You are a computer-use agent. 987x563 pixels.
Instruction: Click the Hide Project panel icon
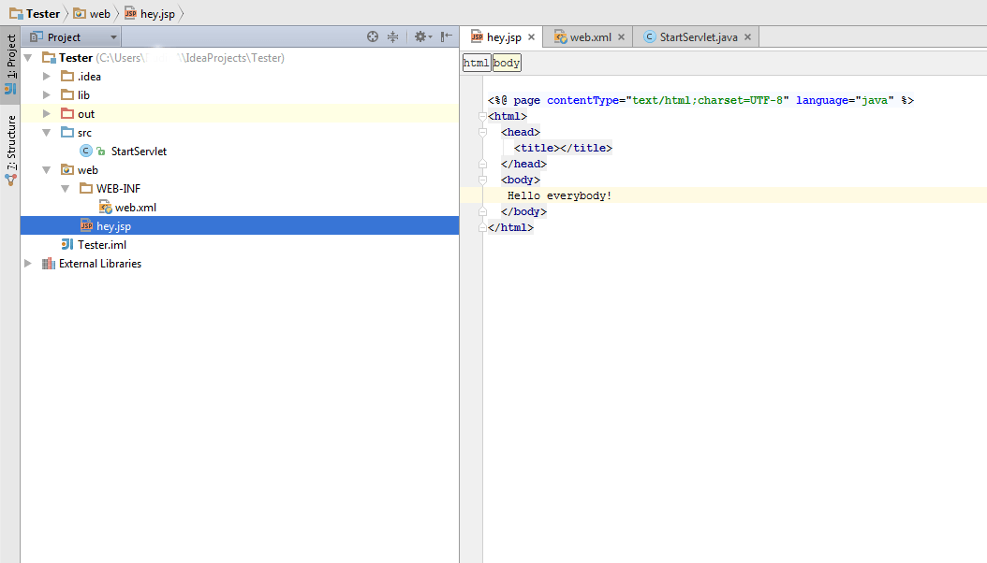point(447,36)
